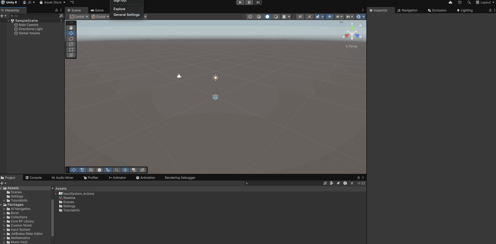Toggle Search overlay magnifier button
The image size is (496, 244).
(117, 170)
